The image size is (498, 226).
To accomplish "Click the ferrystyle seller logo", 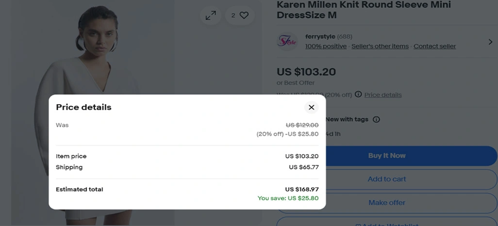I will click(x=287, y=41).
